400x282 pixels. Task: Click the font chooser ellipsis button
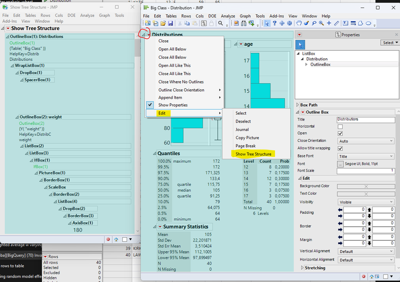(x=340, y=164)
